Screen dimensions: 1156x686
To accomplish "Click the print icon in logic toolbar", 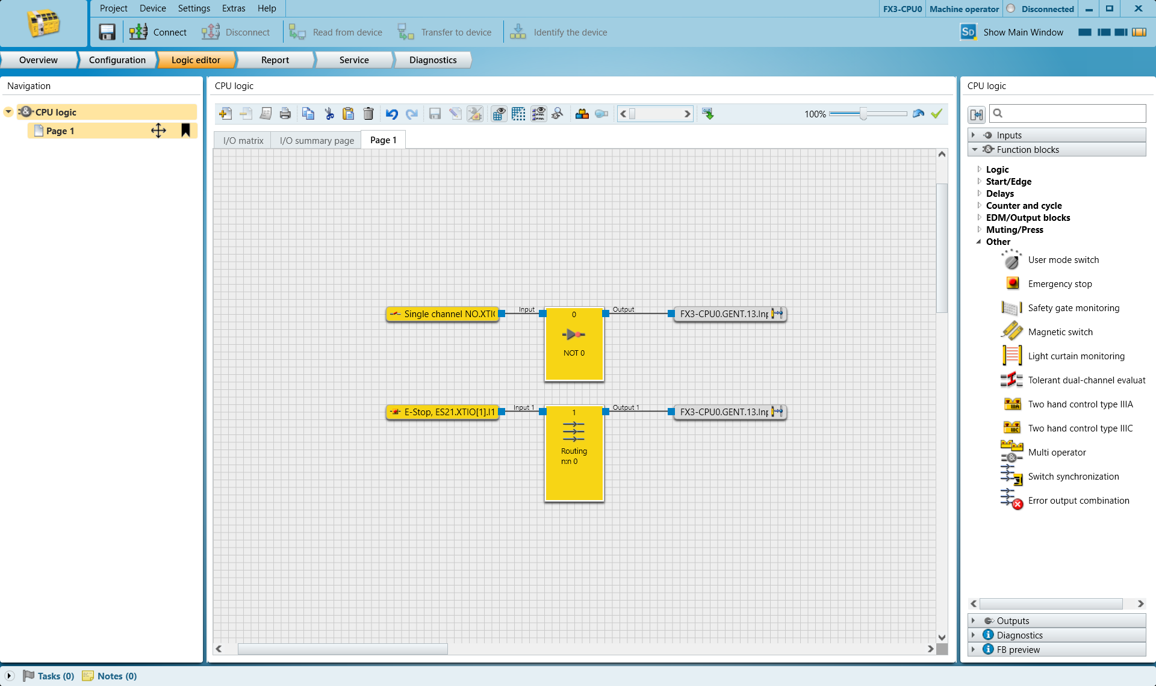I will (x=285, y=114).
